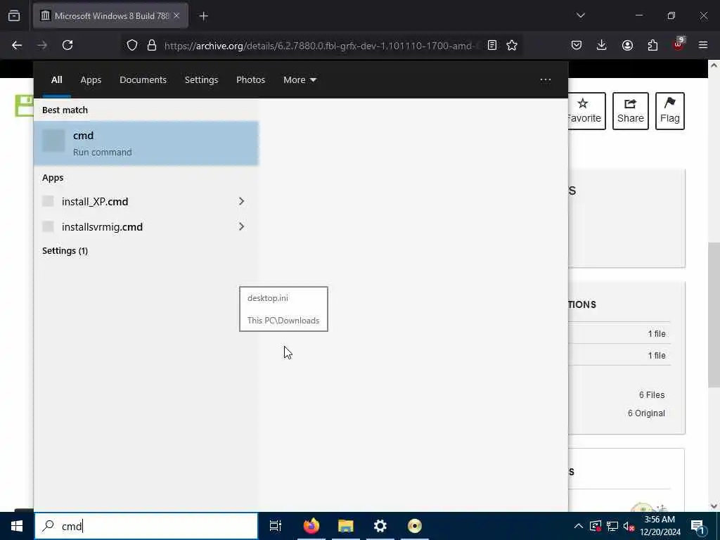The width and height of the screenshot is (720, 540).
Task: Open the 6 Original link
Action: click(646, 413)
